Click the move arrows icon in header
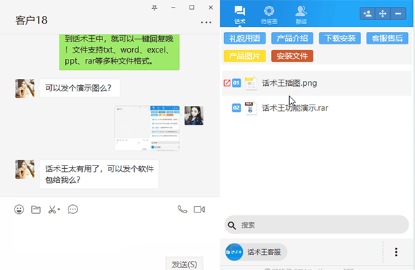 (382, 14)
